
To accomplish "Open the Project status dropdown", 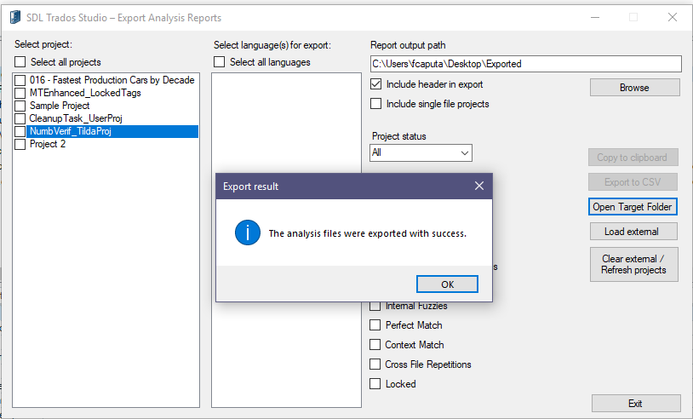I will (421, 153).
